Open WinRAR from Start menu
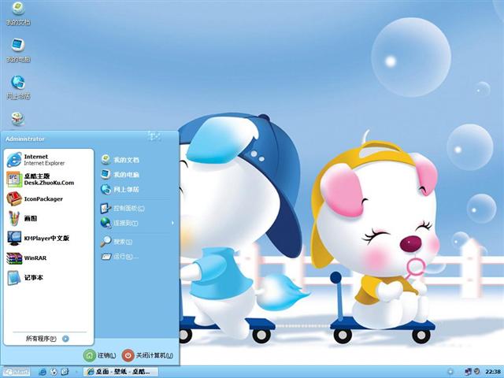The width and height of the screenshot is (504, 378). [48, 258]
